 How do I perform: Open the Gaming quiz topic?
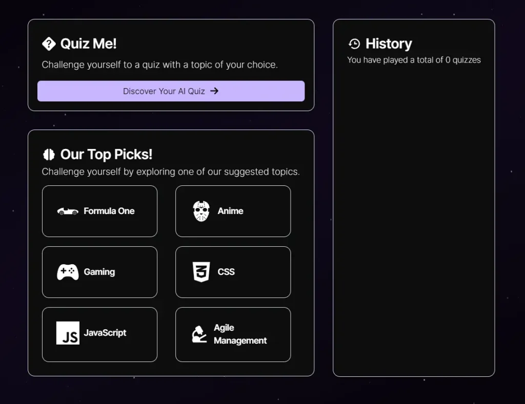tap(99, 272)
